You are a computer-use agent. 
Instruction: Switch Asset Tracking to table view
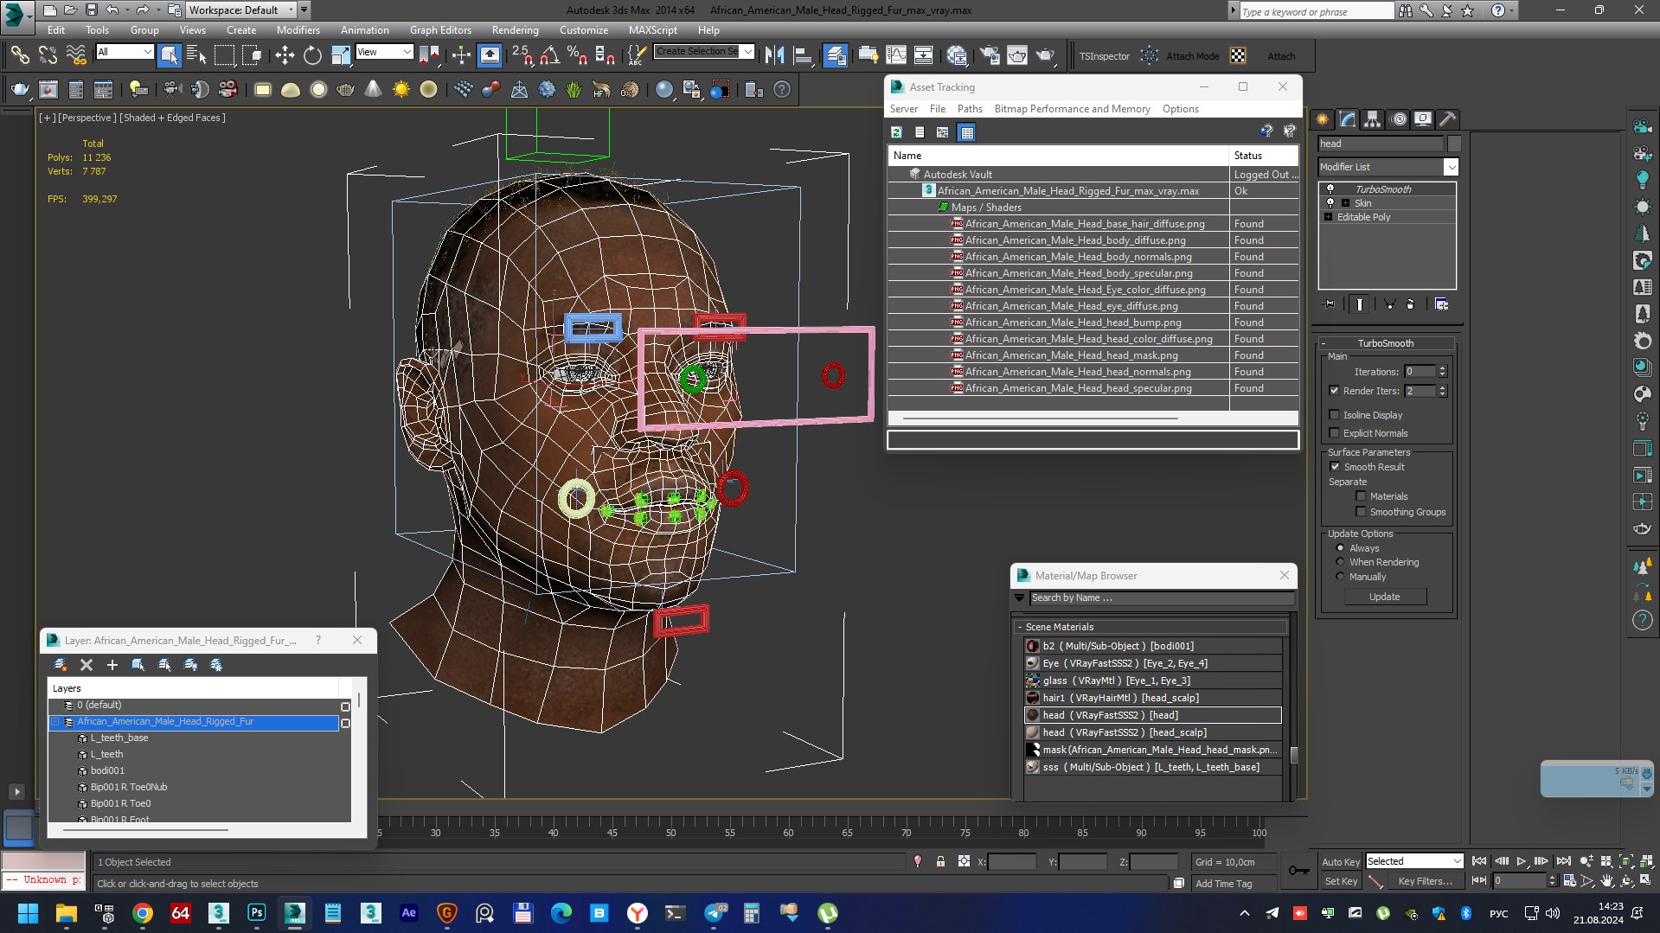click(966, 132)
